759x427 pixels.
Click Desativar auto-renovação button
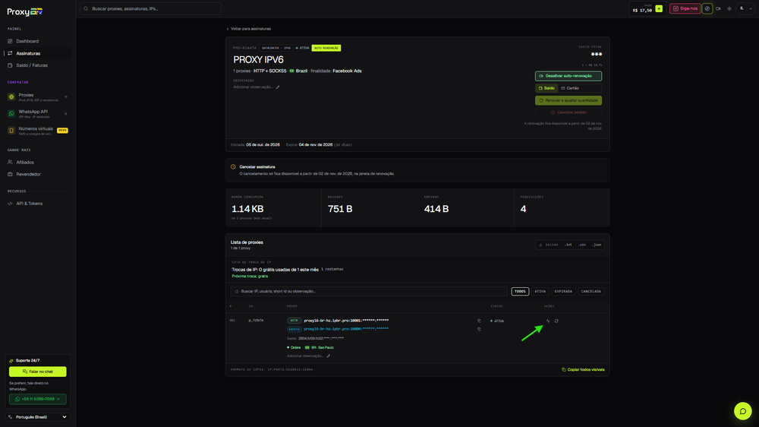tap(568, 76)
